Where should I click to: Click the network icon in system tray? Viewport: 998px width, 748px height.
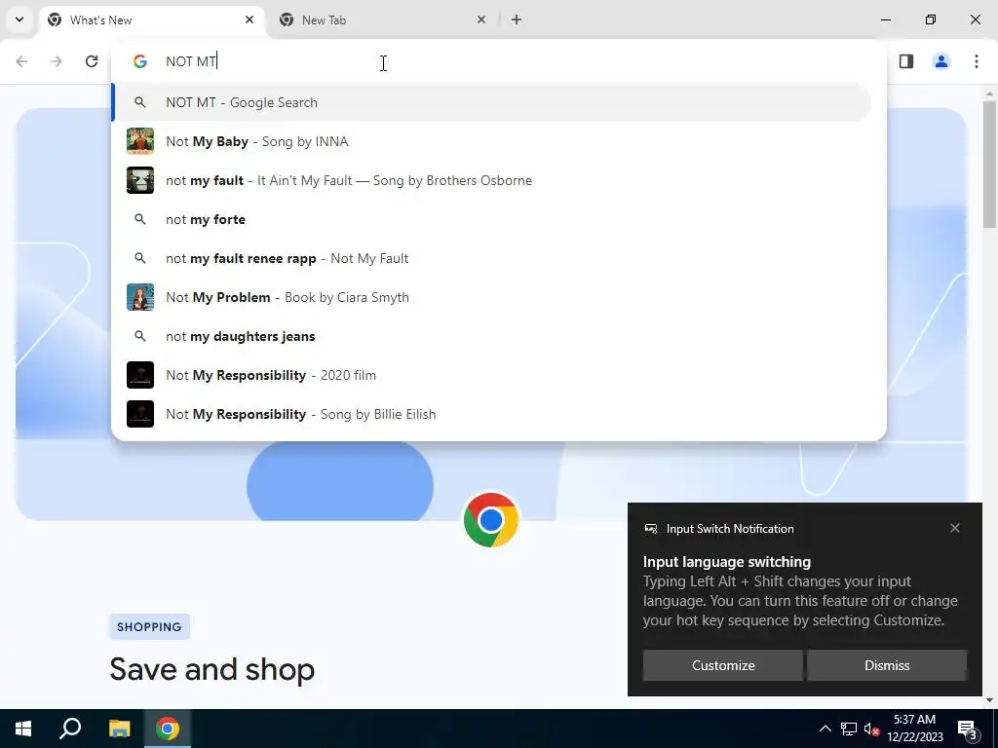click(849, 729)
